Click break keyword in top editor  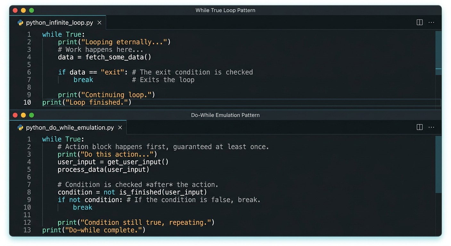(x=83, y=80)
